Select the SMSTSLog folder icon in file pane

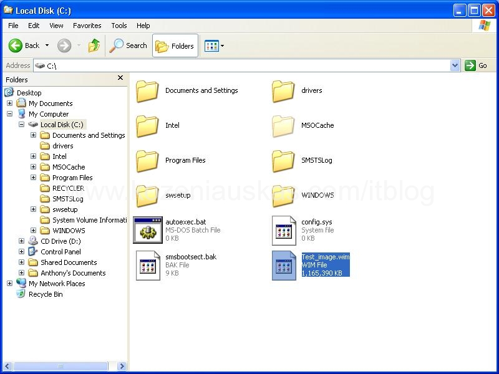pos(283,161)
